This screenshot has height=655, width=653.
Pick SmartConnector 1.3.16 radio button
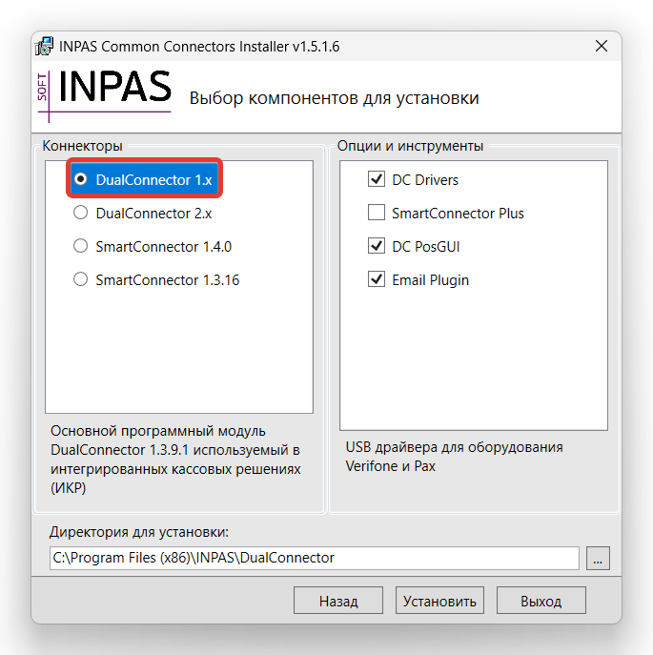81,279
